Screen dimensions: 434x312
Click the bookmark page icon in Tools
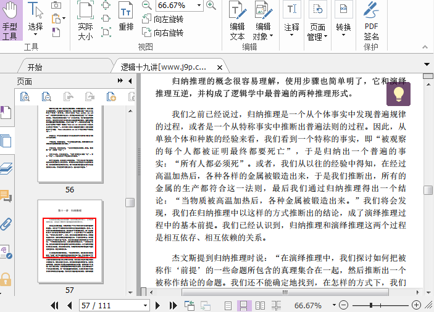pyautogui.click(x=56, y=32)
